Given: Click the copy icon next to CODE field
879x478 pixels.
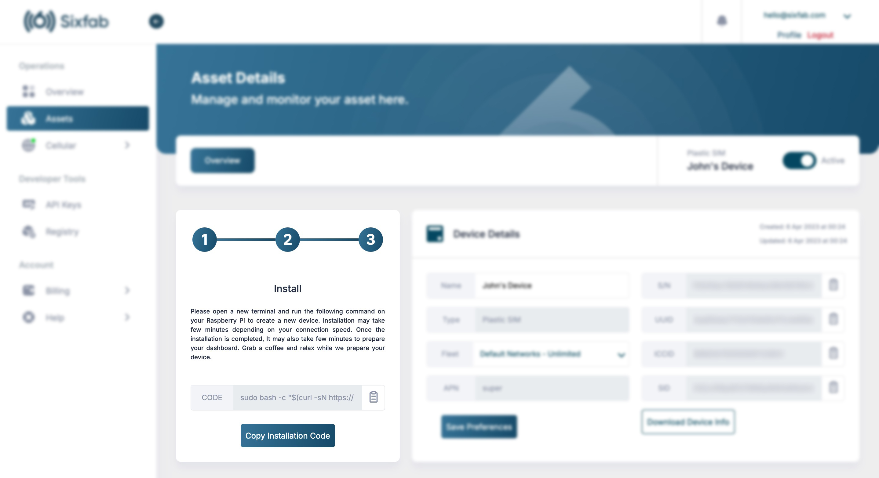Looking at the screenshot, I should (x=373, y=397).
